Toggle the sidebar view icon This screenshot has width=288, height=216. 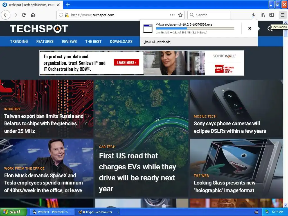pyautogui.click(x=272, y=15)
